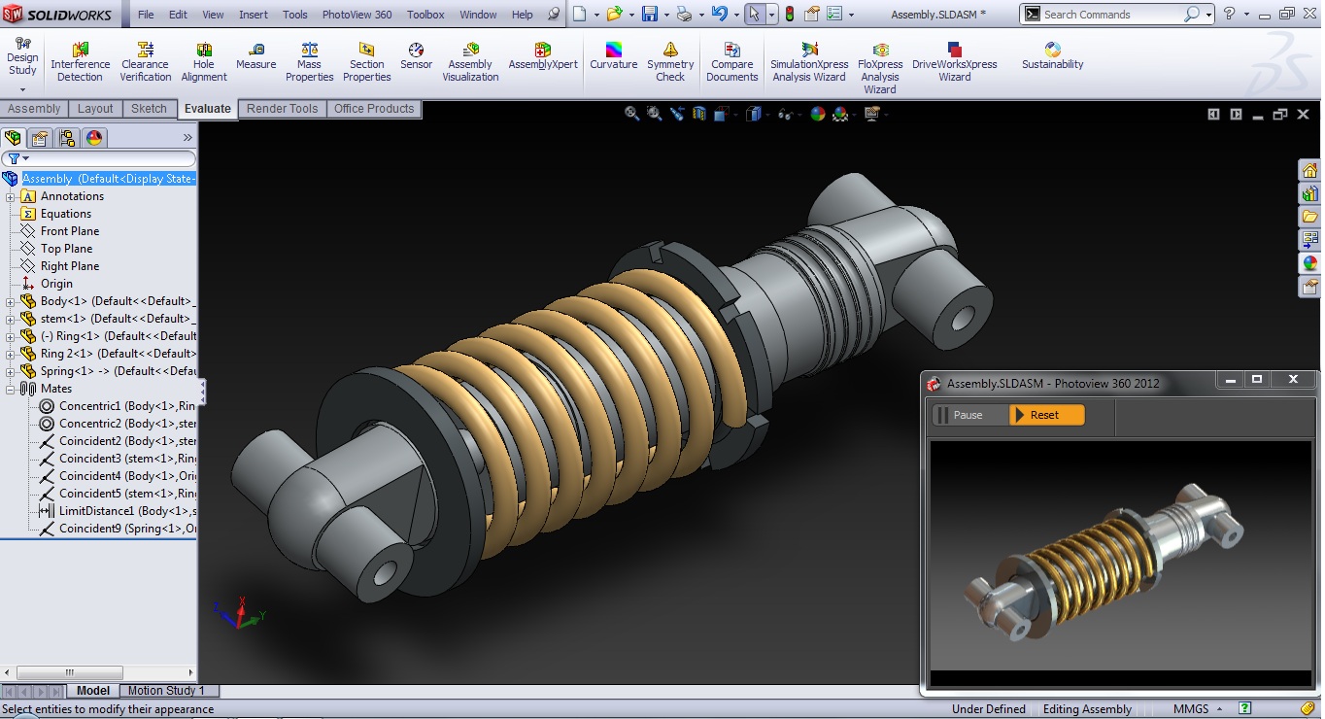Open File Explorer in the task pane

pyautogui.click(x=1310, y=217)
